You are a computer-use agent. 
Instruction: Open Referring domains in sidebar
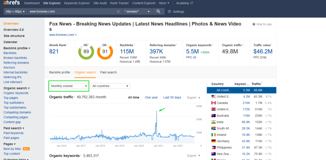(16, 63)
